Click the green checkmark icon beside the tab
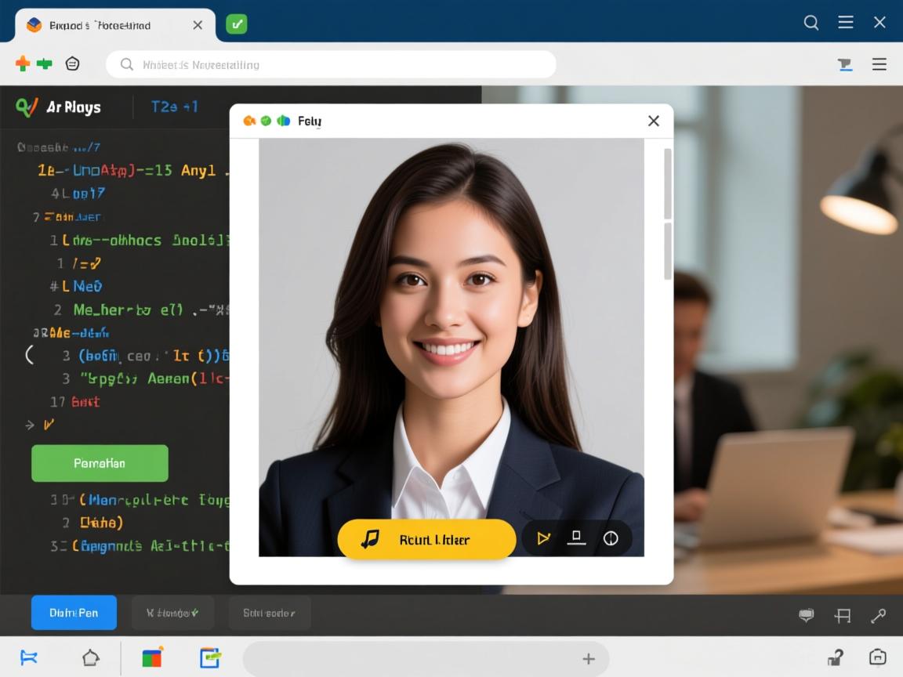Screen dimensions: 903x677 (236, 24)
